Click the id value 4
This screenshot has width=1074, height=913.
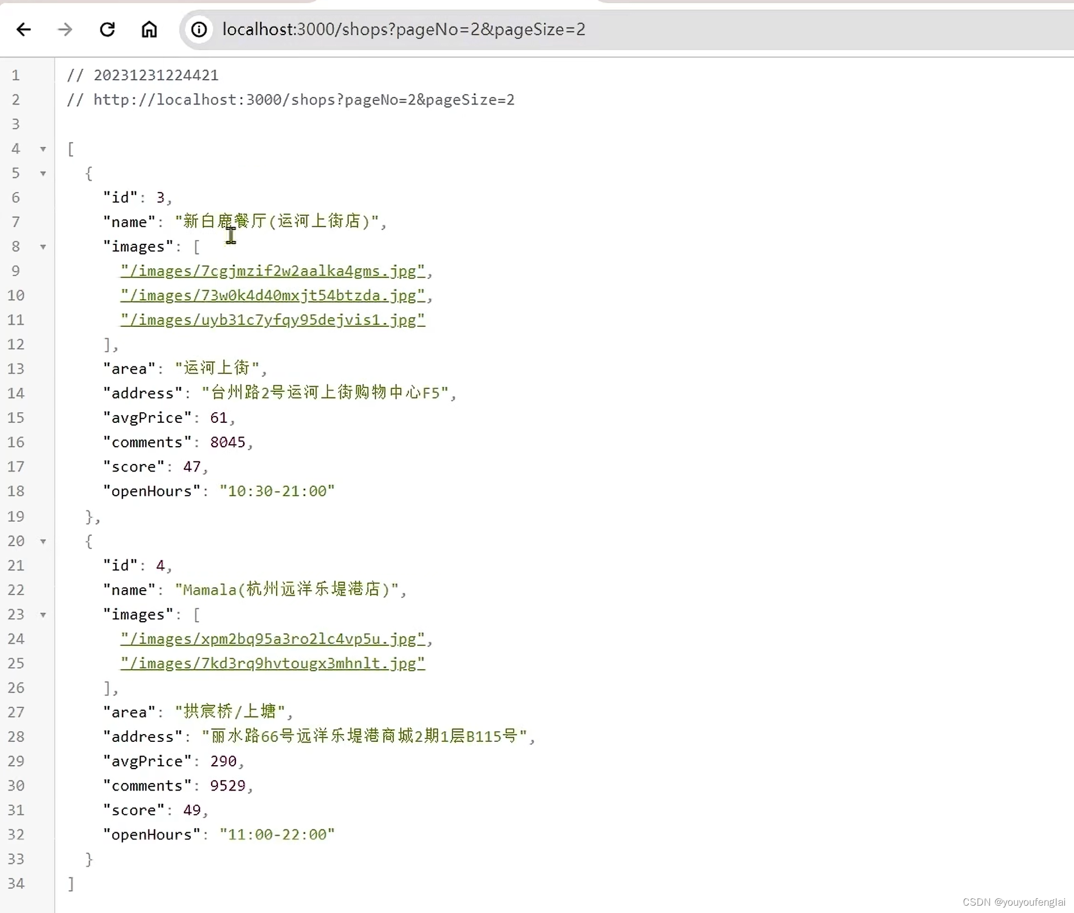(x=160, y=566)
